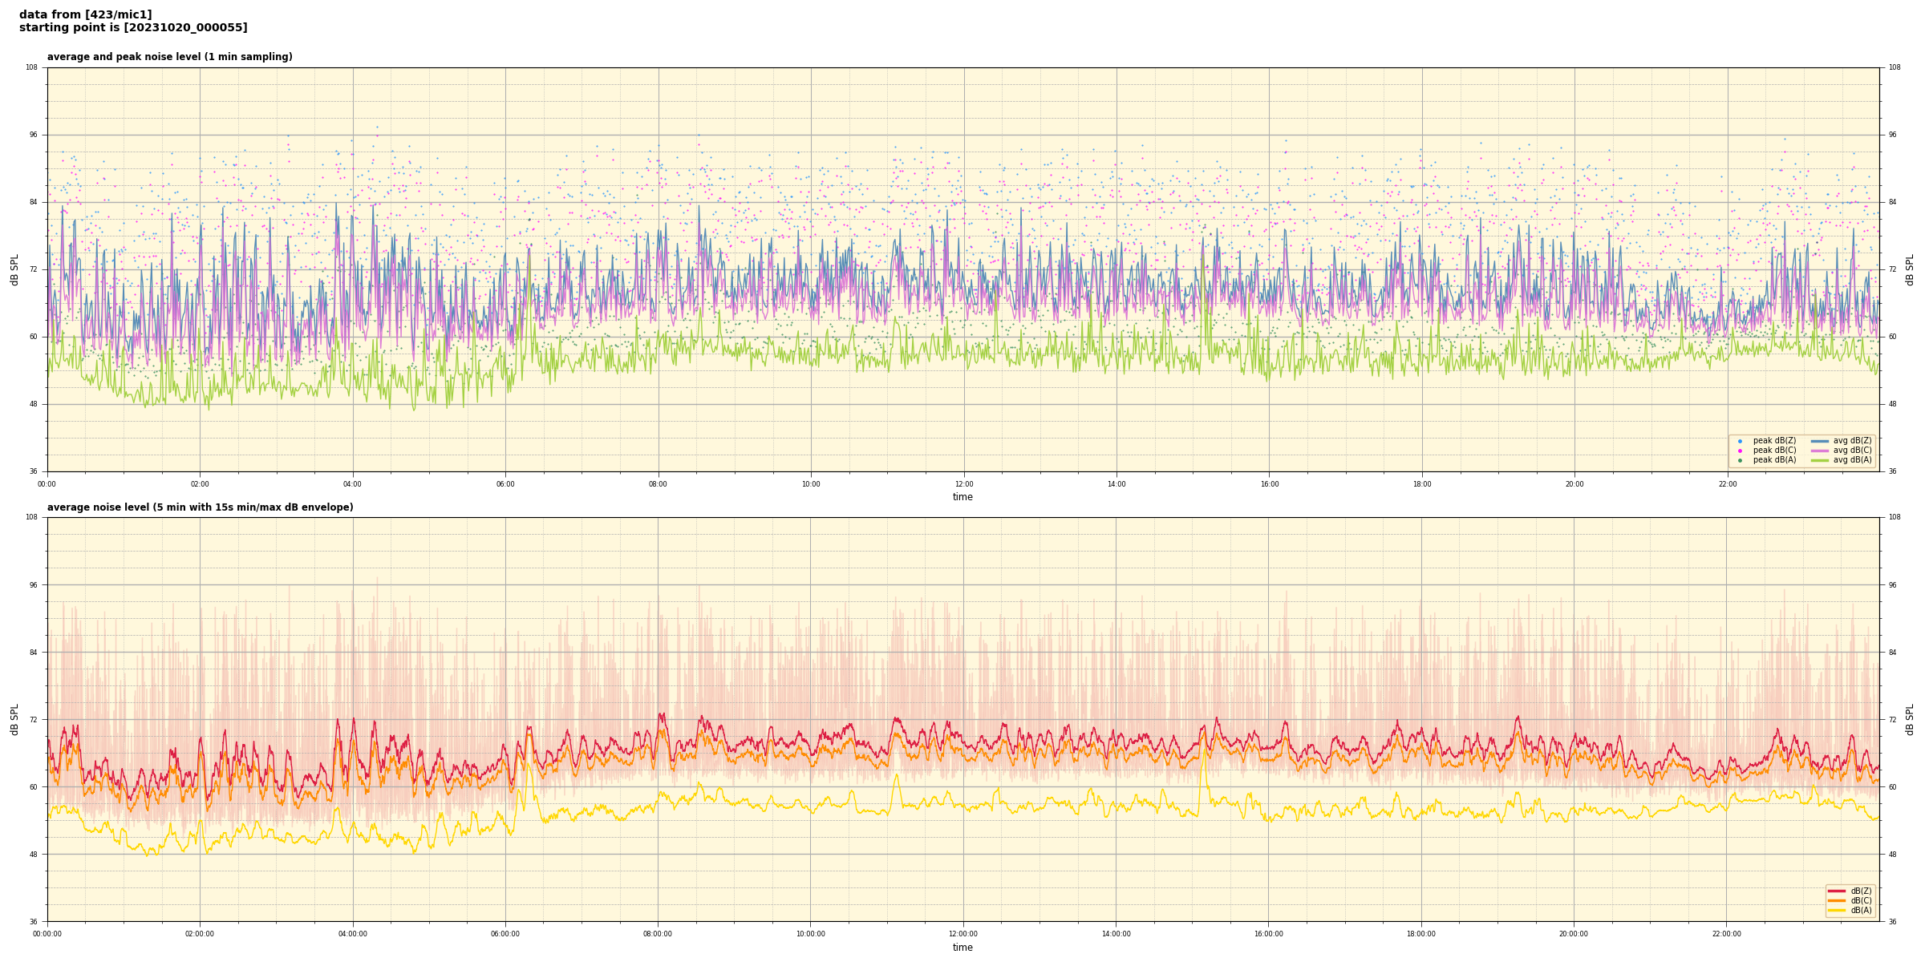This screenshot has width=1925, height=962.
Task: Click the peak dB(A) green legend dot
Action: tap(1740, 460)
